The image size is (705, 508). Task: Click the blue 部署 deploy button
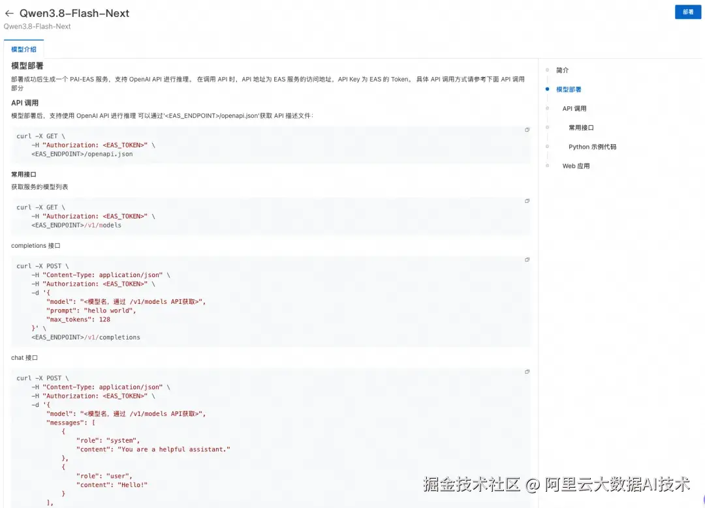click(687, 12)
